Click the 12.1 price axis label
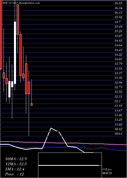The image size is (127, 178). pyautogui.click(x=118, y=101)
